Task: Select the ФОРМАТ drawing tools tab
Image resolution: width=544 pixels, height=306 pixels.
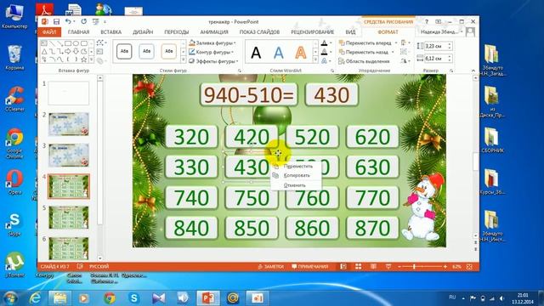Action: 388,32
